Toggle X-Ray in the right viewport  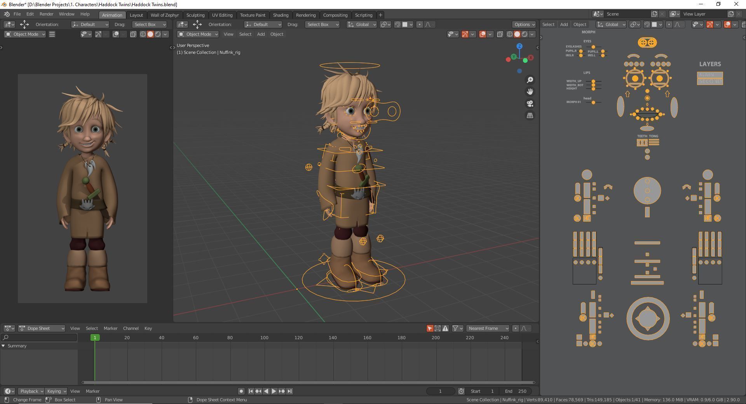(744, 24)
